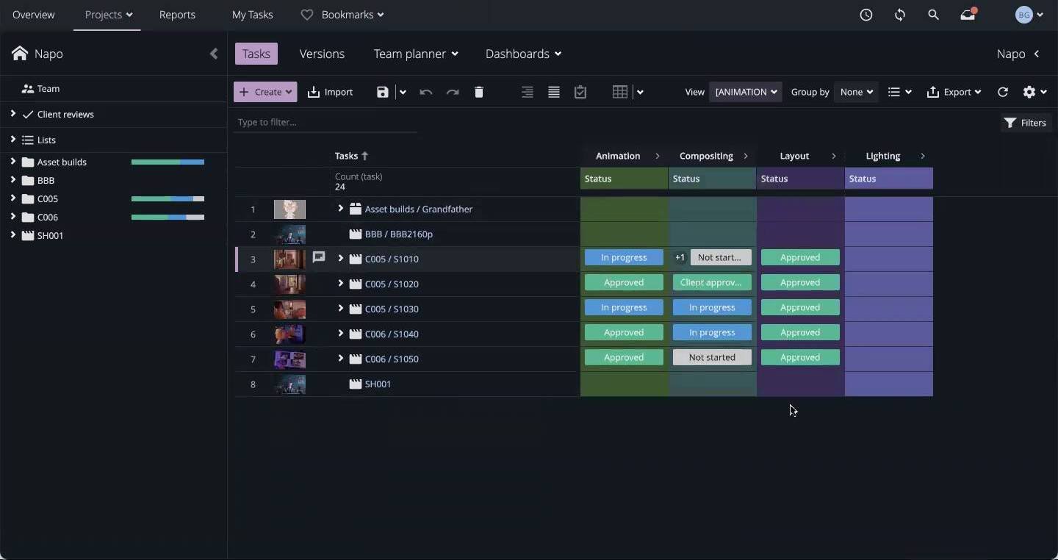The width and height of the screenshot is (1058, 560).
Task: Collapse the right Napo panel arrow
Action: pos(1037,54)
